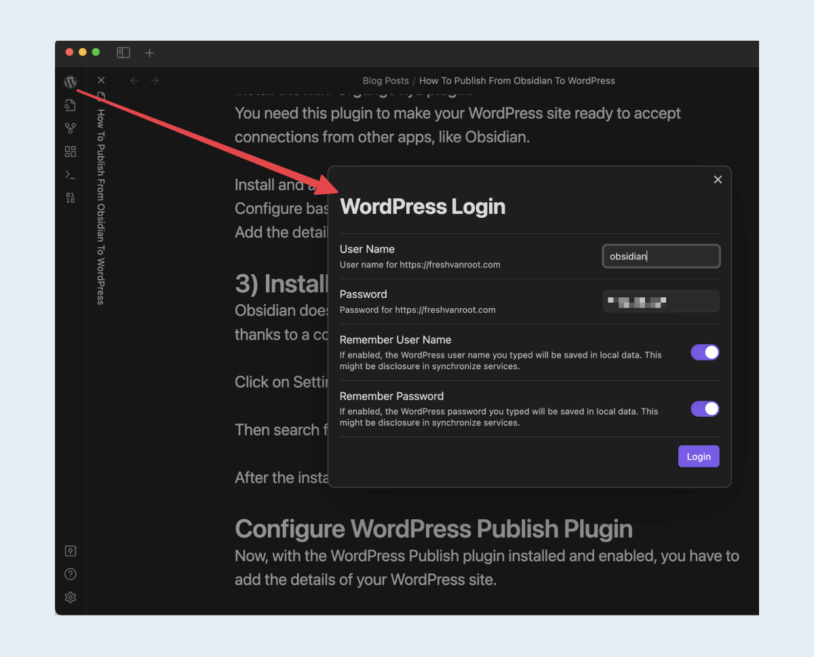Open command palette terminal icon
The image size is (814, 657).
[x=71, y=174]
